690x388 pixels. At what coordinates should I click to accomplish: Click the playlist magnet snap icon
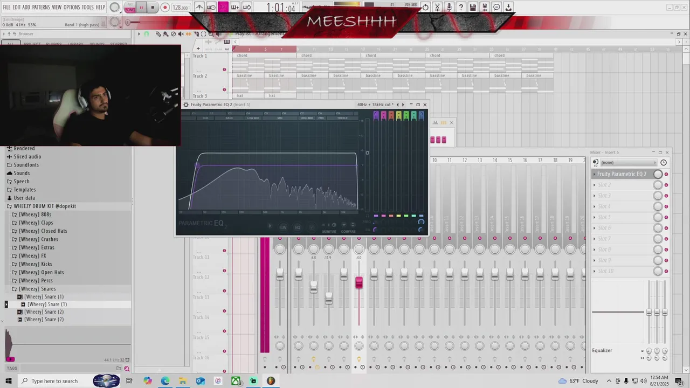click(x=146, y=34)
